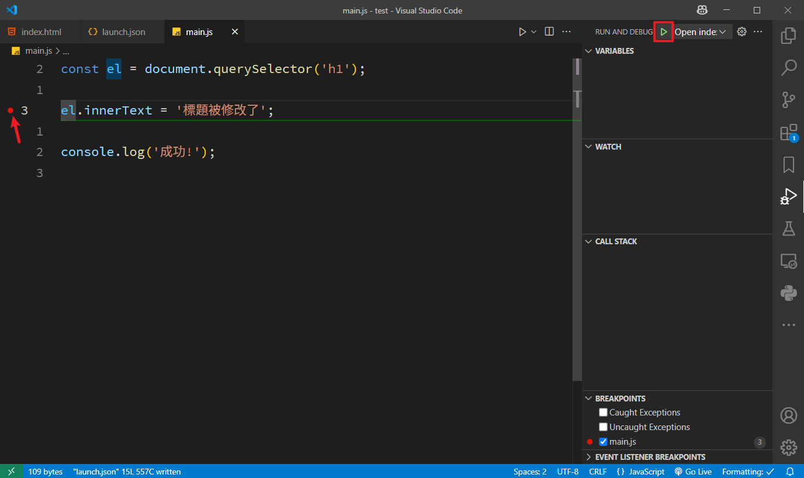The width and height of the screenshot is (804, 478).
Task: Click the breadcrumb ellipsis symbol
Action: tap(65, 51)
